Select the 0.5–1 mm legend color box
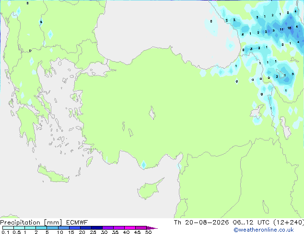 [x=19, y=228]
